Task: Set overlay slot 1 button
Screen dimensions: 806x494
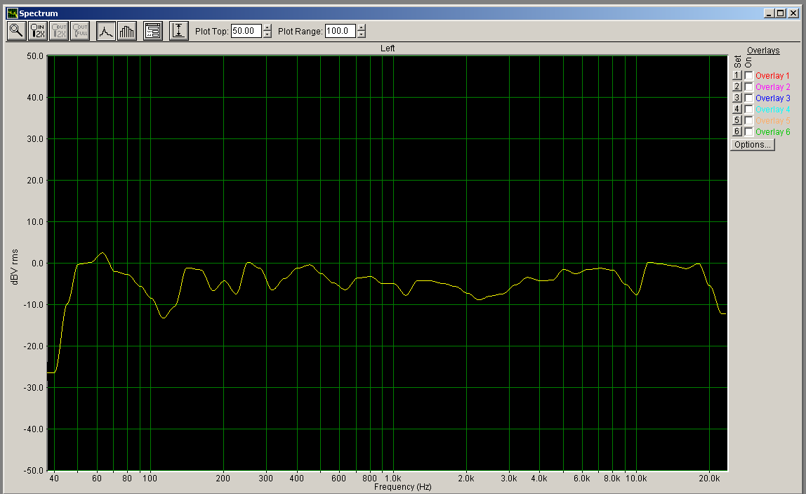Action: click(736, 76)
